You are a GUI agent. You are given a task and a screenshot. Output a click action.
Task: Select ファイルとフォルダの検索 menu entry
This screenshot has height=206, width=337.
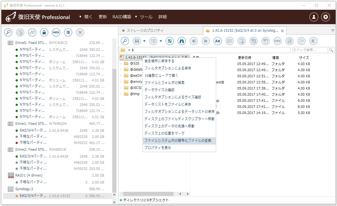(179, 83)
